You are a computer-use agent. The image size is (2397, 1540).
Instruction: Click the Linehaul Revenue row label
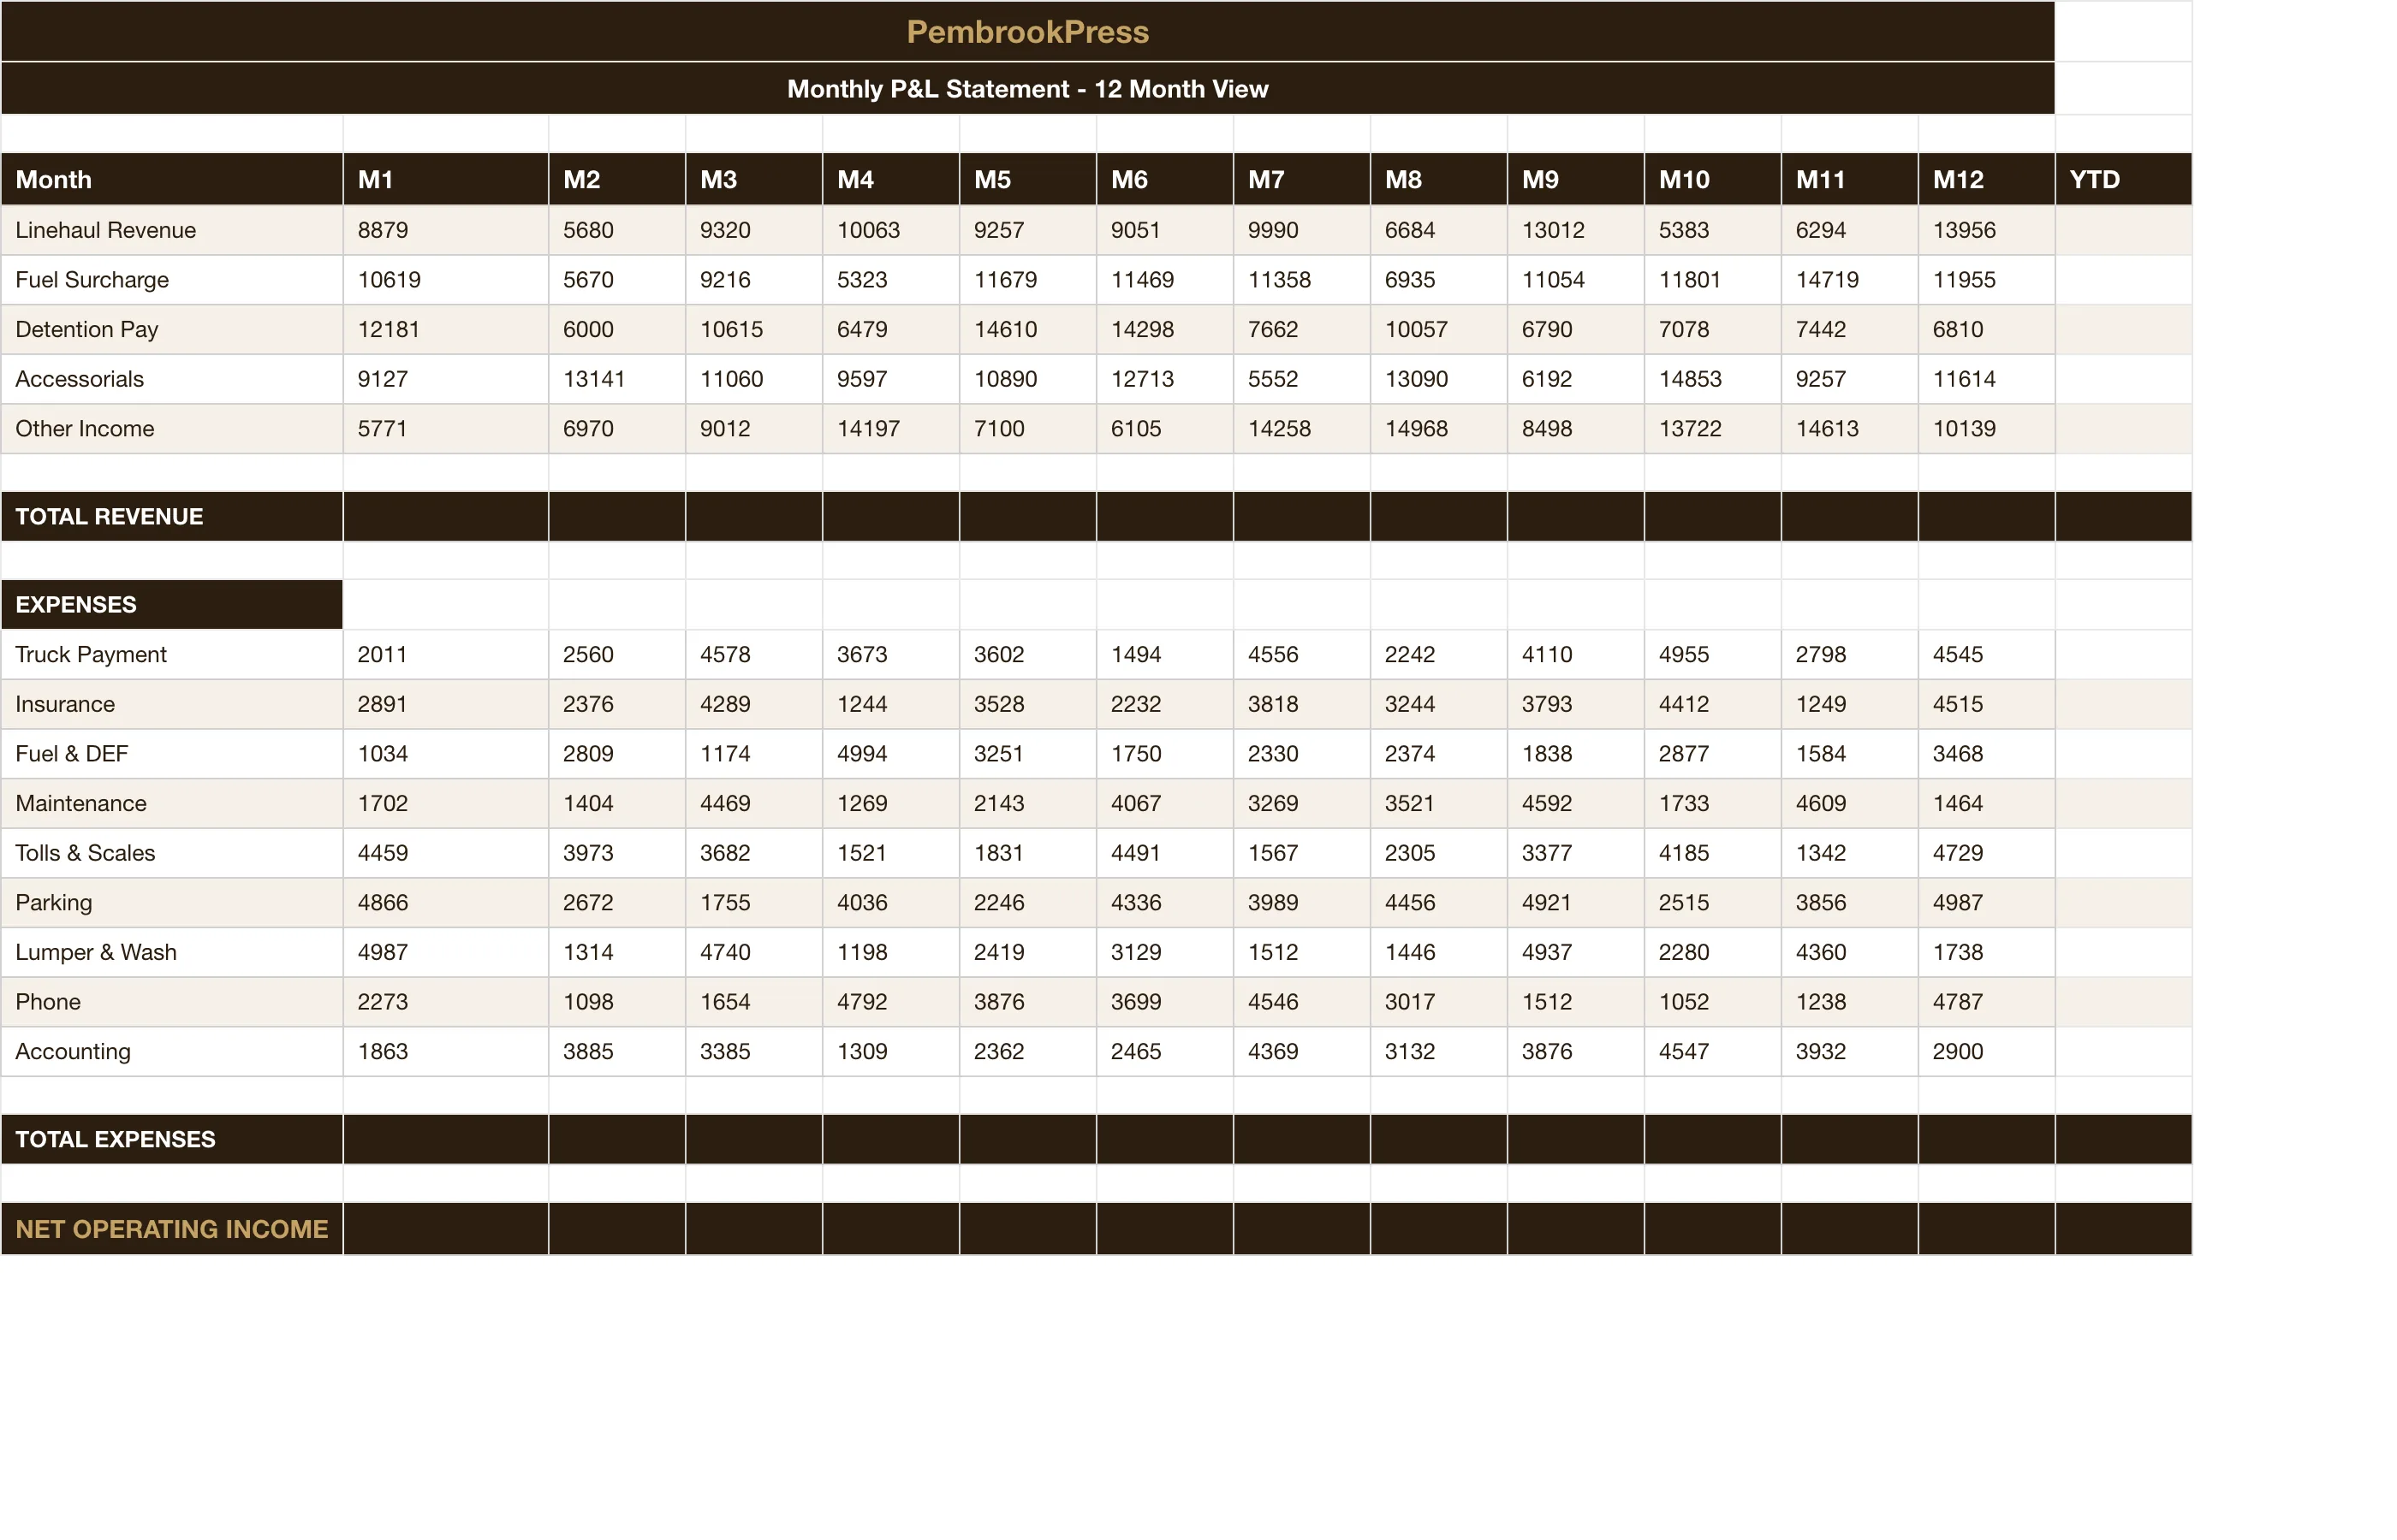[172, 230]
